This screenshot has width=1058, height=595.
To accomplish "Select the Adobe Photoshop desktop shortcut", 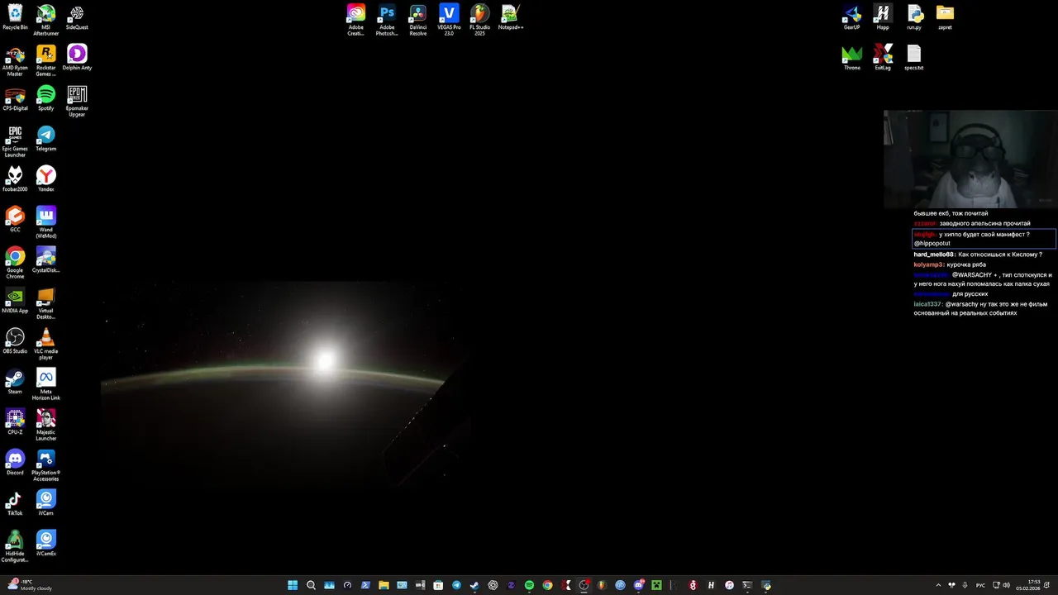I will 387,21.
